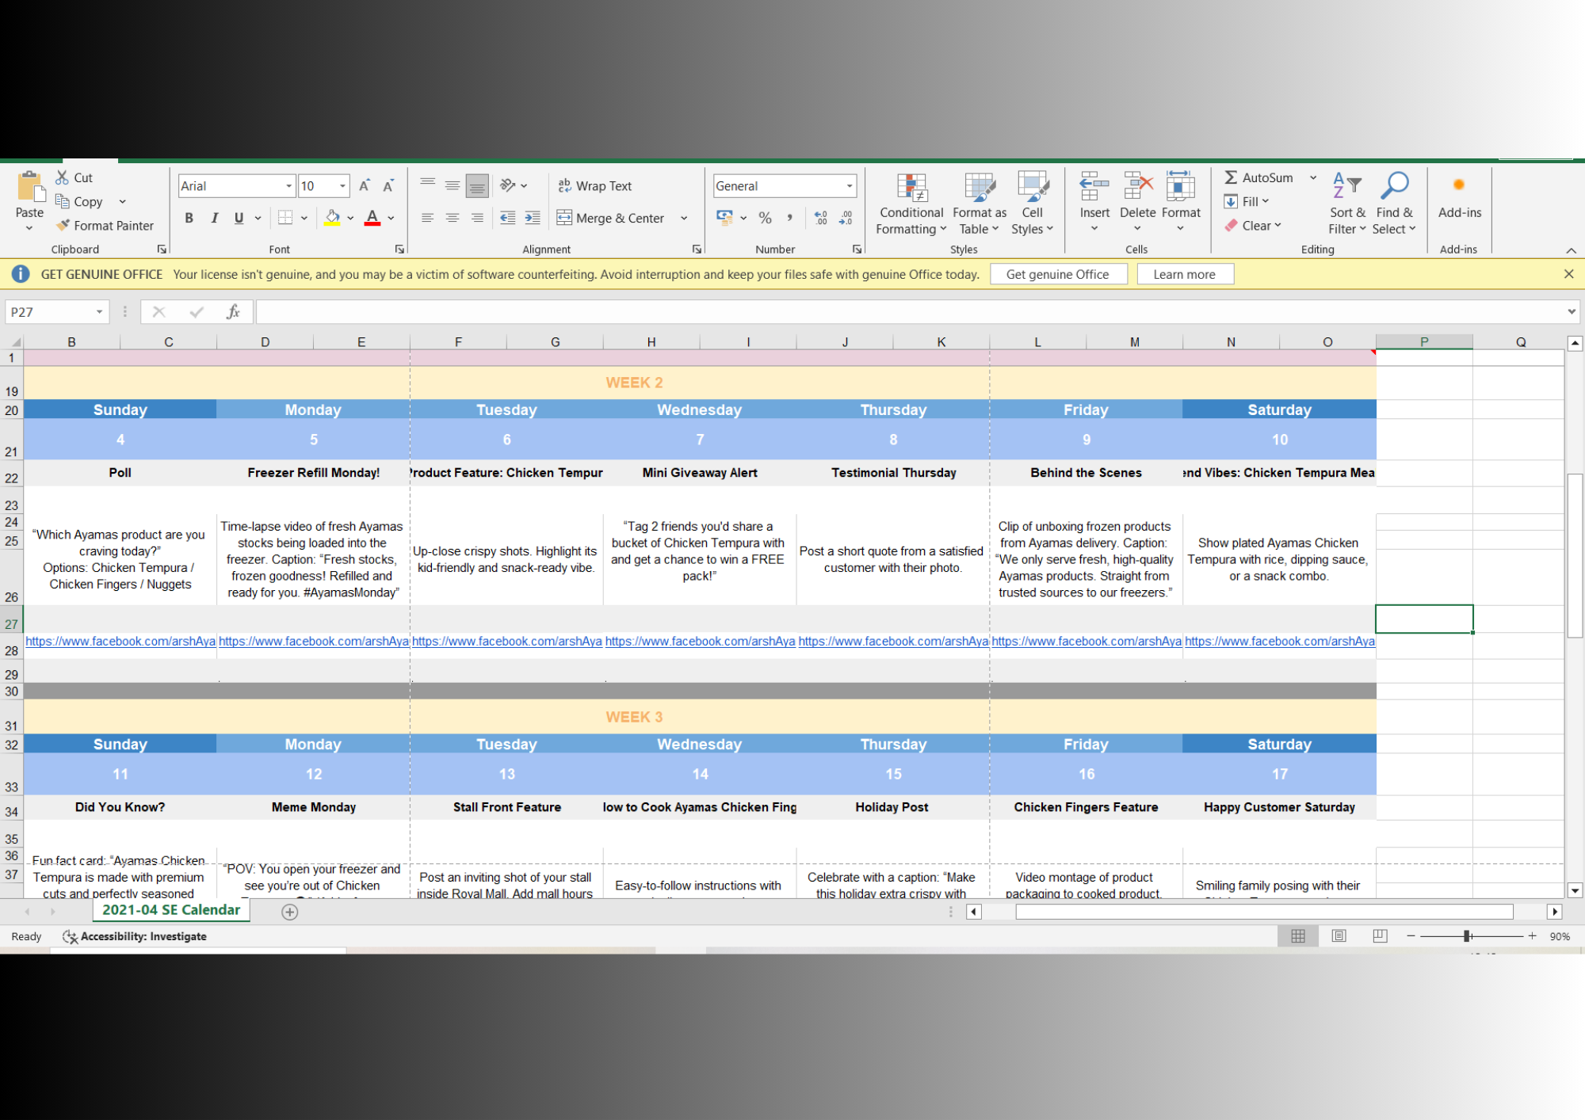The width and height of the screenshot is (1585, 1120).
Task: Open the Add-ins icon
Action: 1459,185
